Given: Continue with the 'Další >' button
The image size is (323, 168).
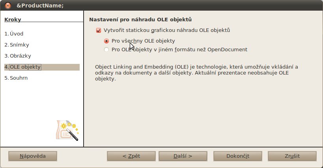Looking at the screenshot, I should click(183, 156).
